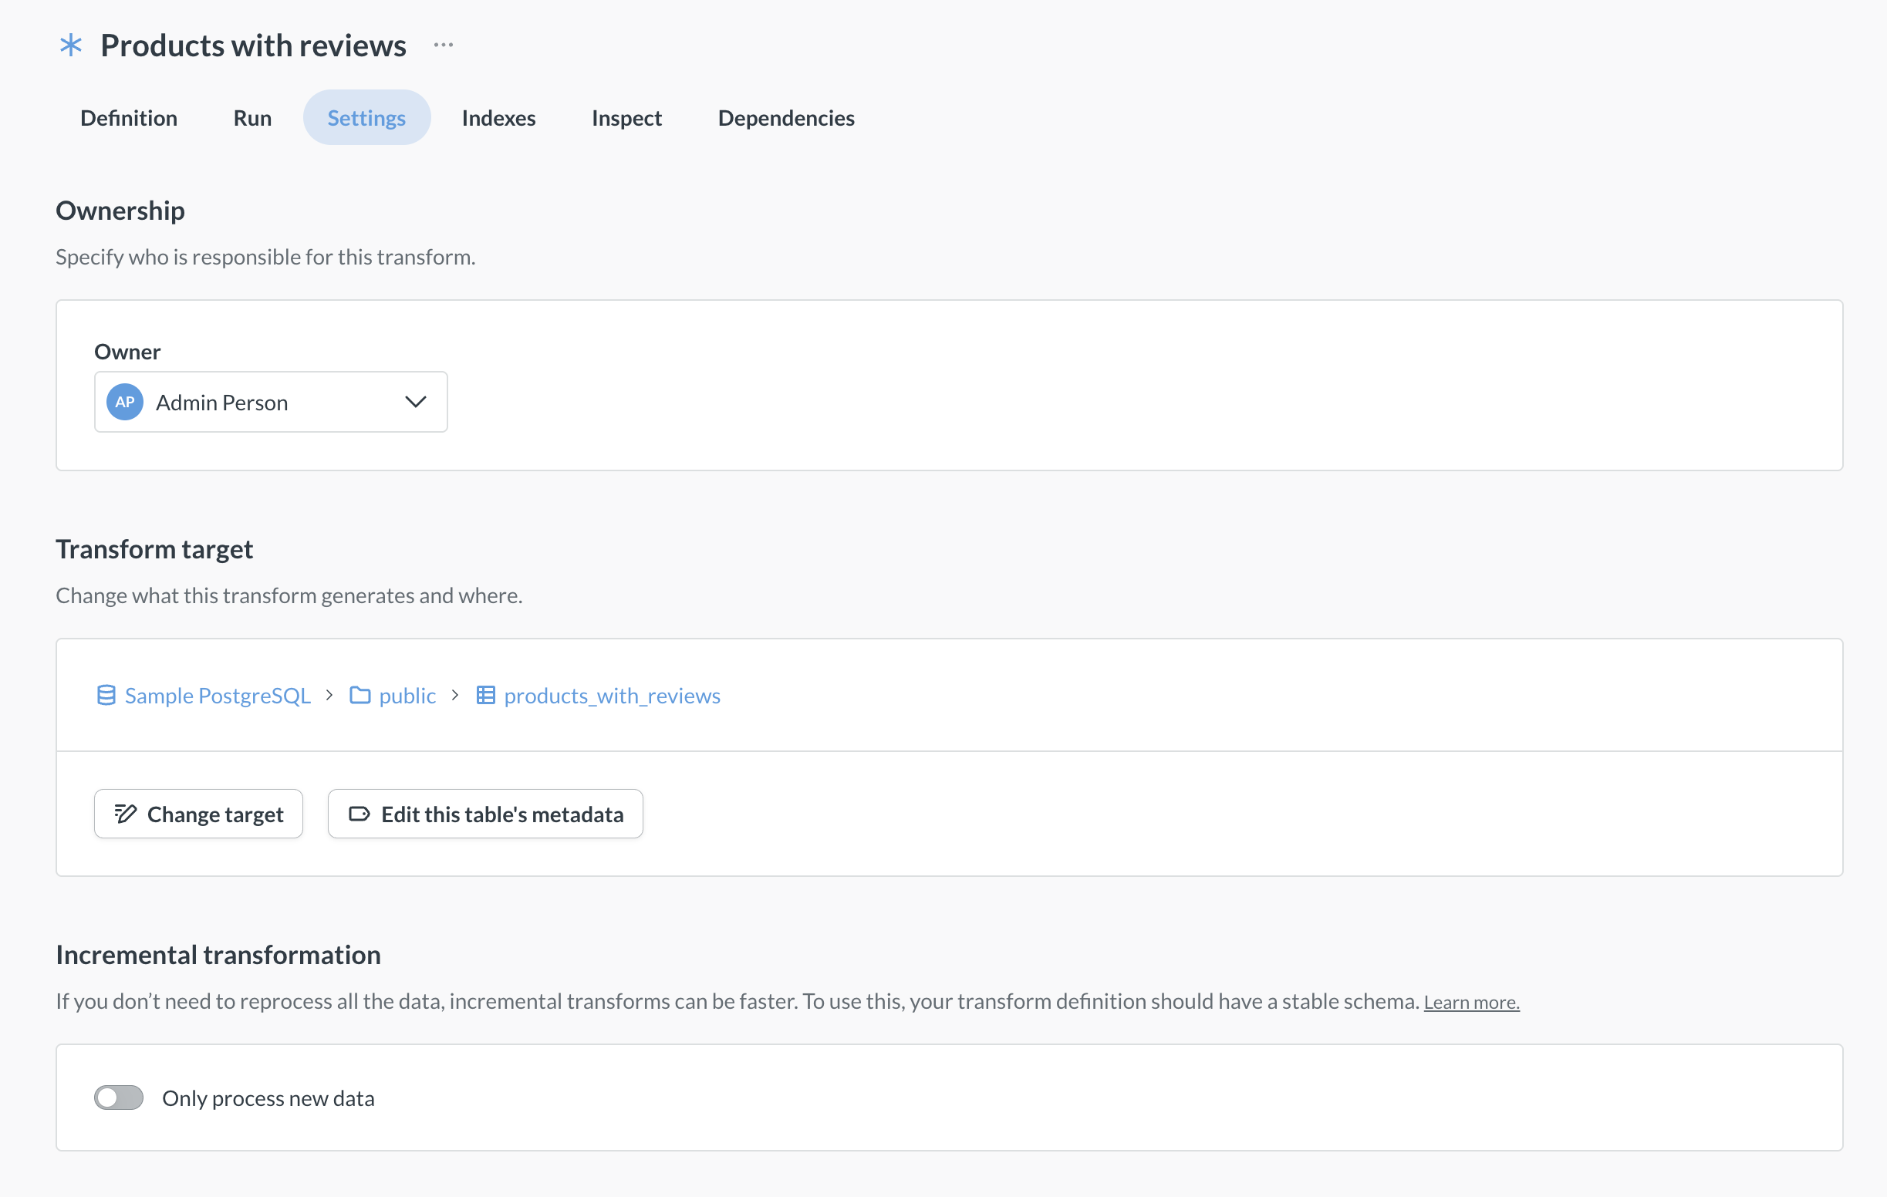1887x1197 pixels.
Task: Click Edit this table's metadata button
Action: point(485,814)
